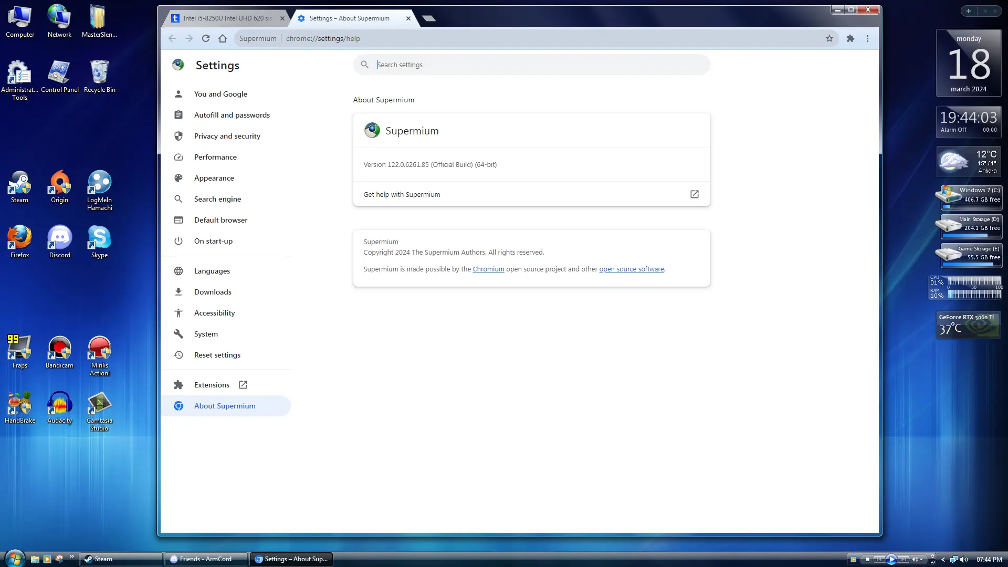Open the home page via house icon
1008x567 pixels.
(223, 38)
